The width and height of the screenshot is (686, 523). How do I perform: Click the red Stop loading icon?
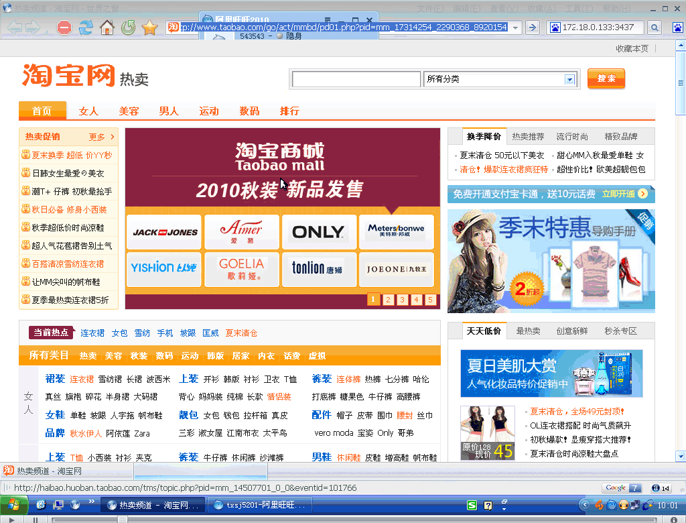point(64,27)
